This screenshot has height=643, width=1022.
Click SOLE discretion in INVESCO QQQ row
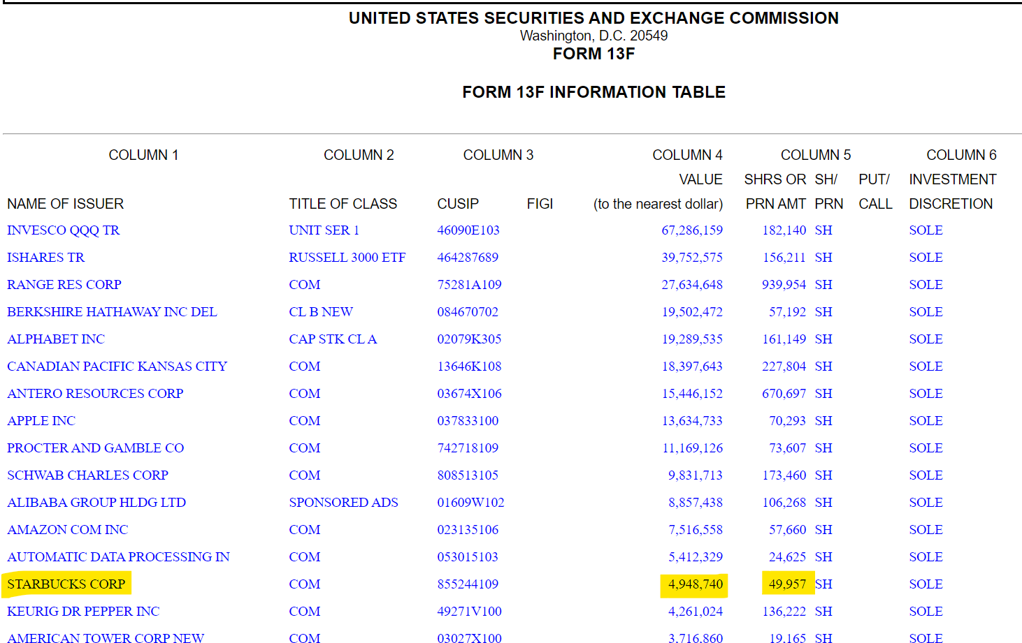[926, 230]
